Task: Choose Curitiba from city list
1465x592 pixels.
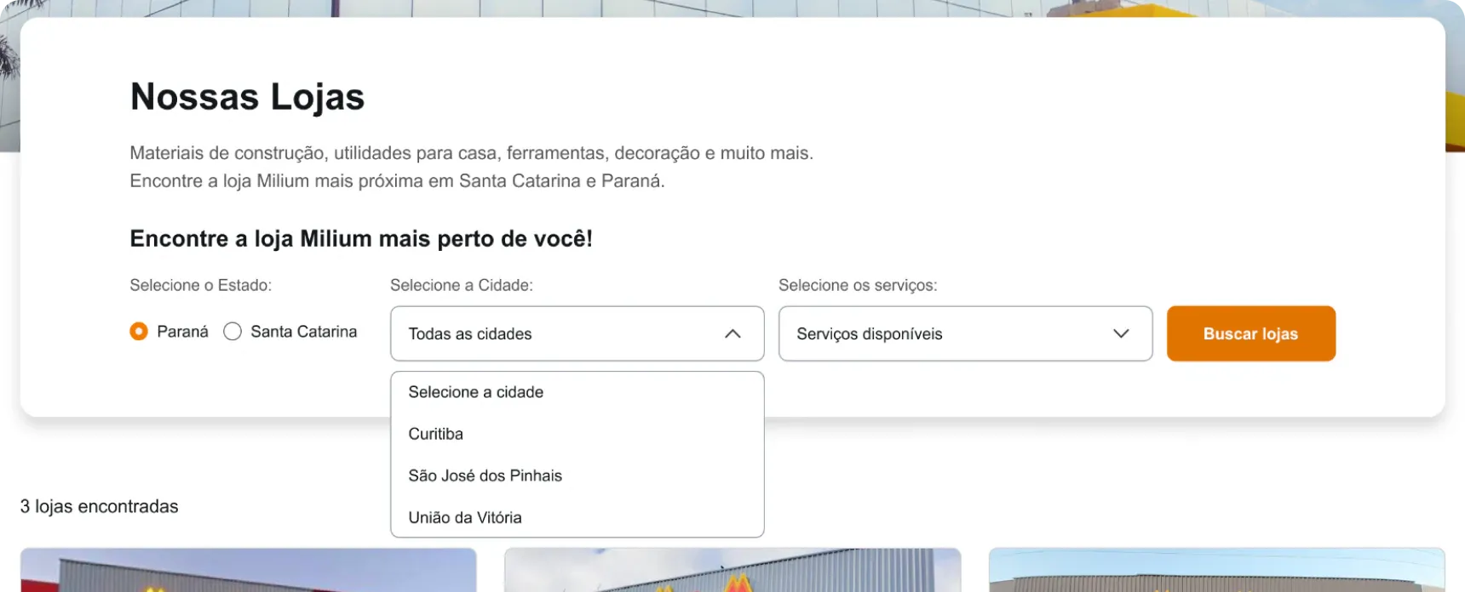Action: pos(577,434)
